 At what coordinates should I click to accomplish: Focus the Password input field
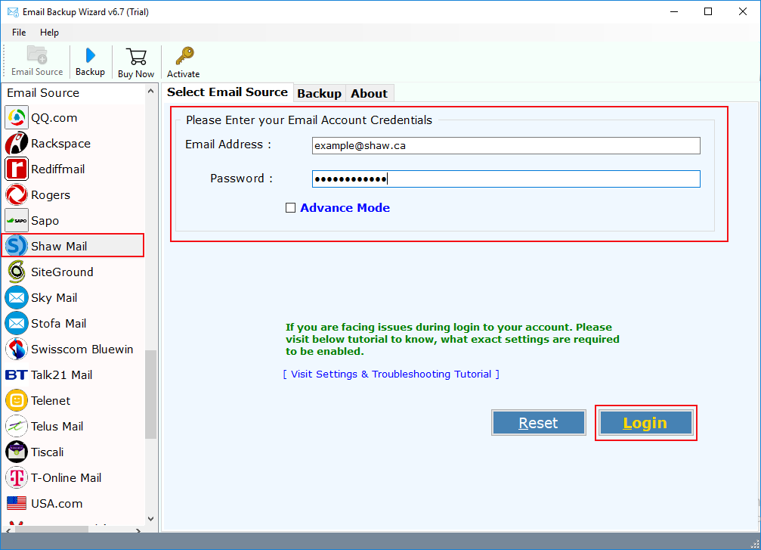tap(506, 179)
